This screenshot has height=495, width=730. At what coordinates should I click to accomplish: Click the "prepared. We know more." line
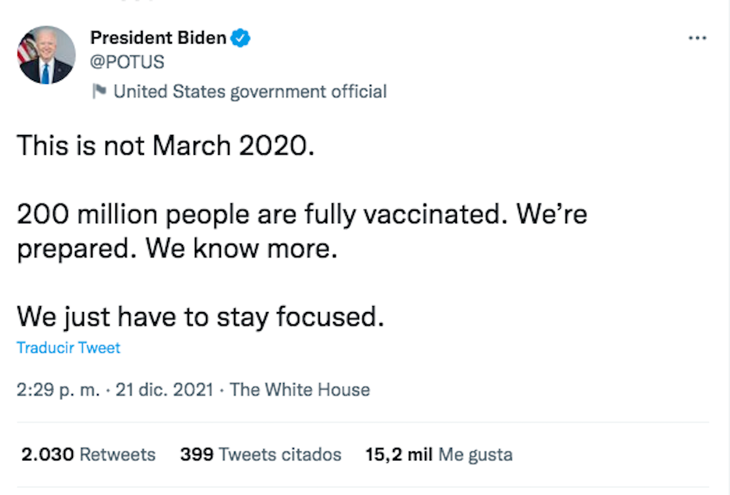(177, 249)
